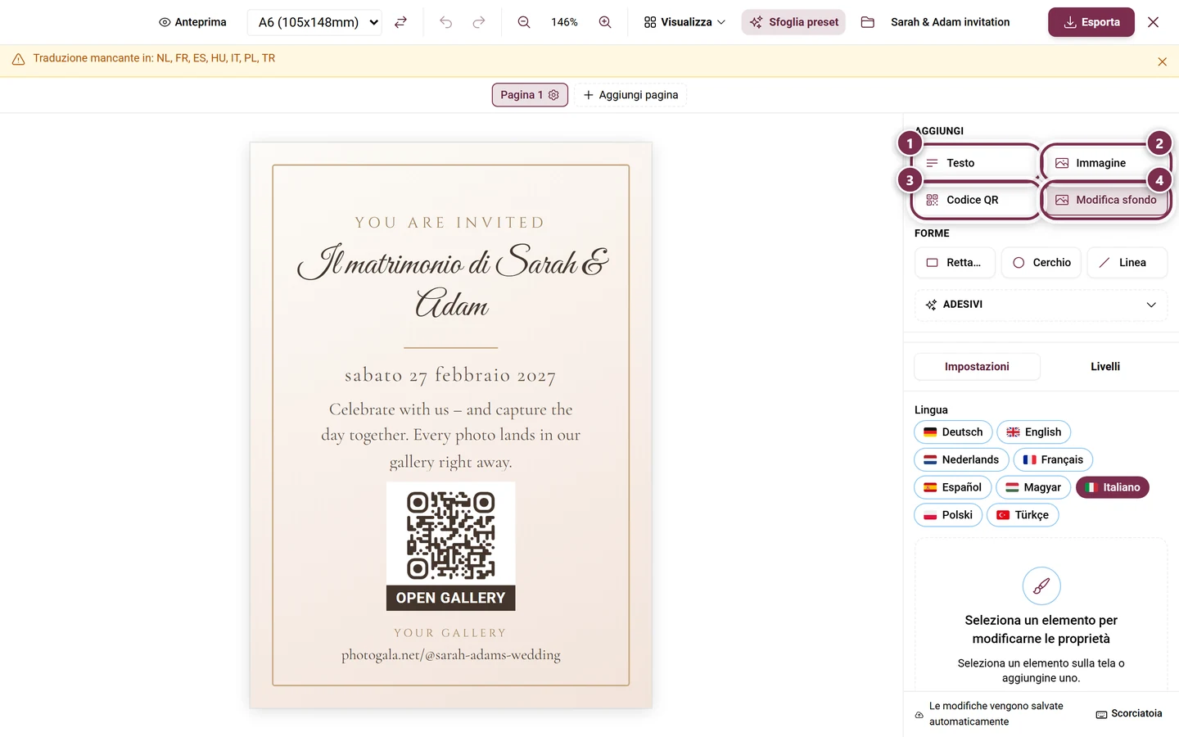This screenshot has height=737, width=1179.
Task: Add an Immagine element
Action: pyautogui.click(x=1105, y=163)
